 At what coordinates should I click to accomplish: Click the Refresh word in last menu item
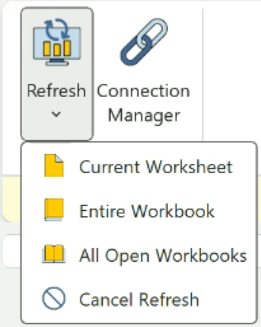coord(169,300)
